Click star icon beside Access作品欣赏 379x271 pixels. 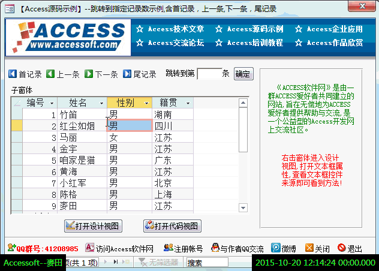pos(299,43)
